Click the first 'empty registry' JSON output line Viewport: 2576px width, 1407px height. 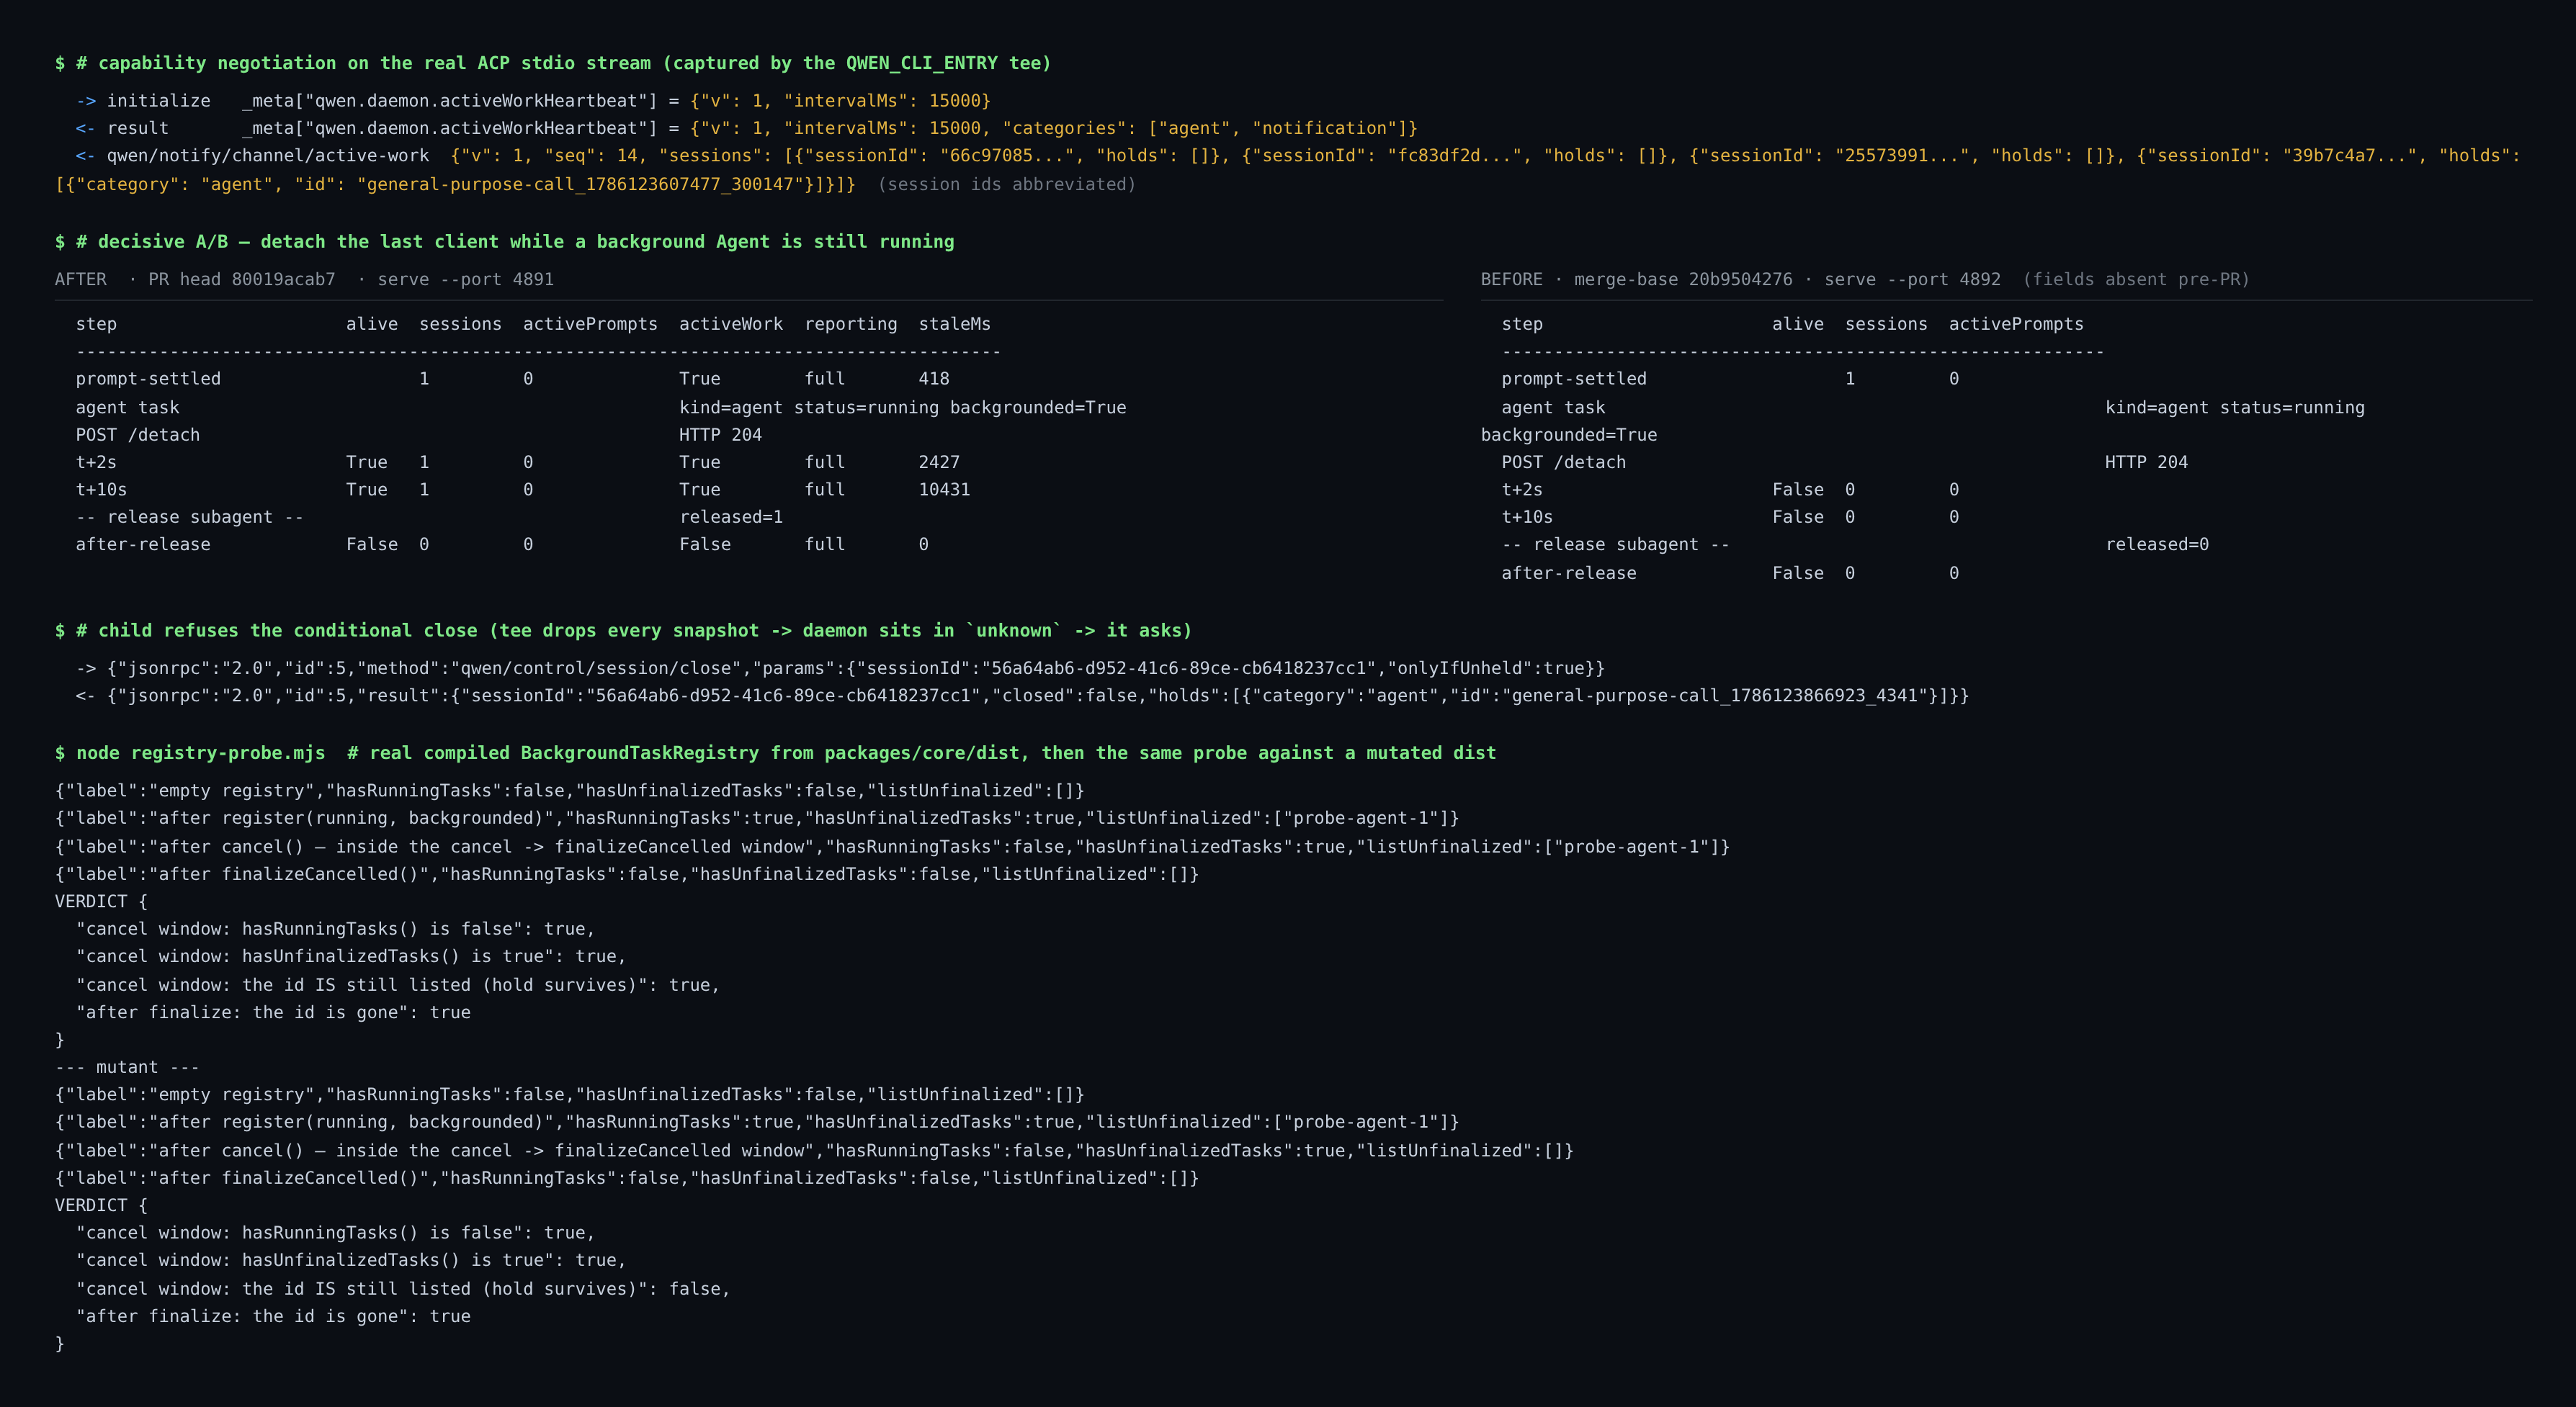click(570, 791)
